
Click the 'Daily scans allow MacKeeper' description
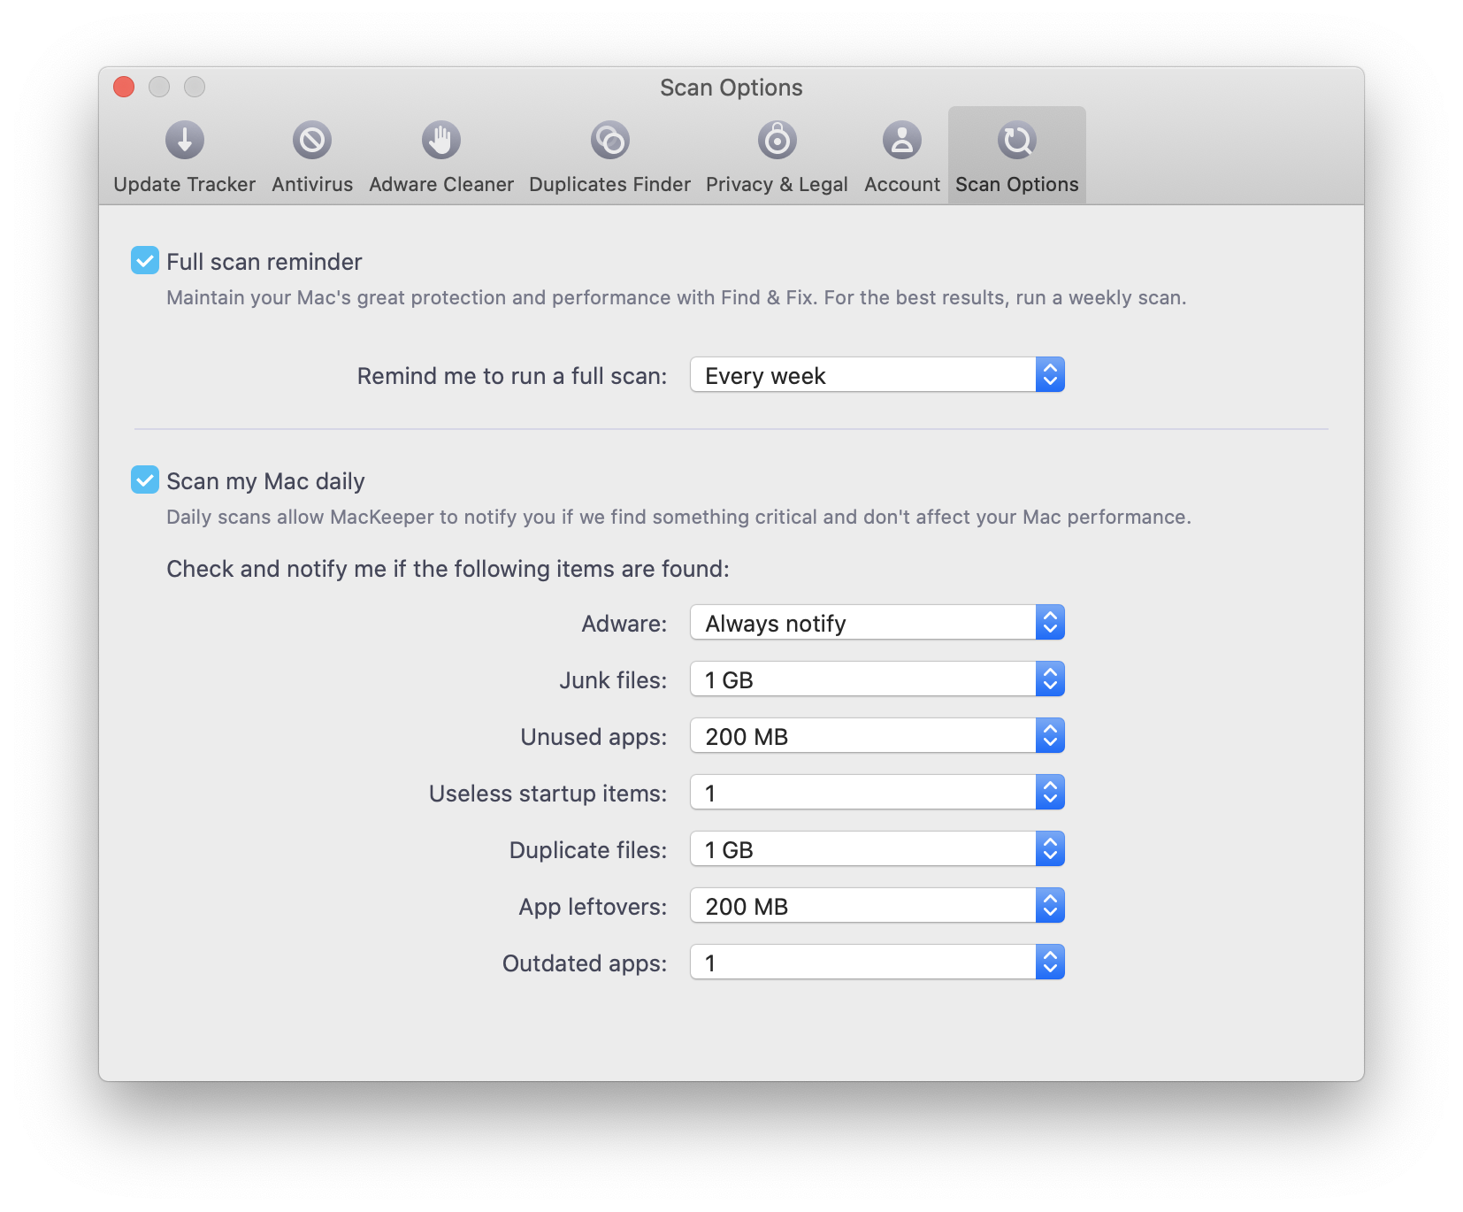(678, 518)
